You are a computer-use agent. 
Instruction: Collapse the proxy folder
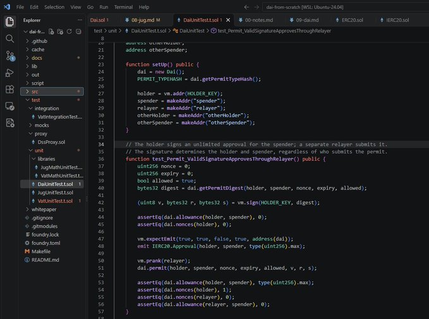pos(52,134)
